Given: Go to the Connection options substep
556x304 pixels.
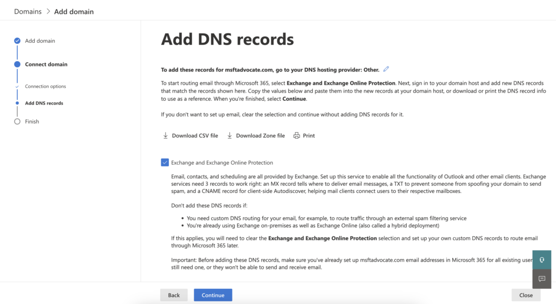Looking at the screenshot, I should [45, 87].
